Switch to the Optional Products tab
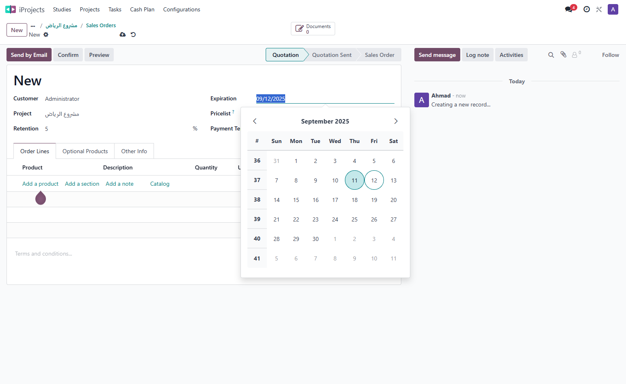The height and width of the screenshot is (384, 626). pos(85,151)
